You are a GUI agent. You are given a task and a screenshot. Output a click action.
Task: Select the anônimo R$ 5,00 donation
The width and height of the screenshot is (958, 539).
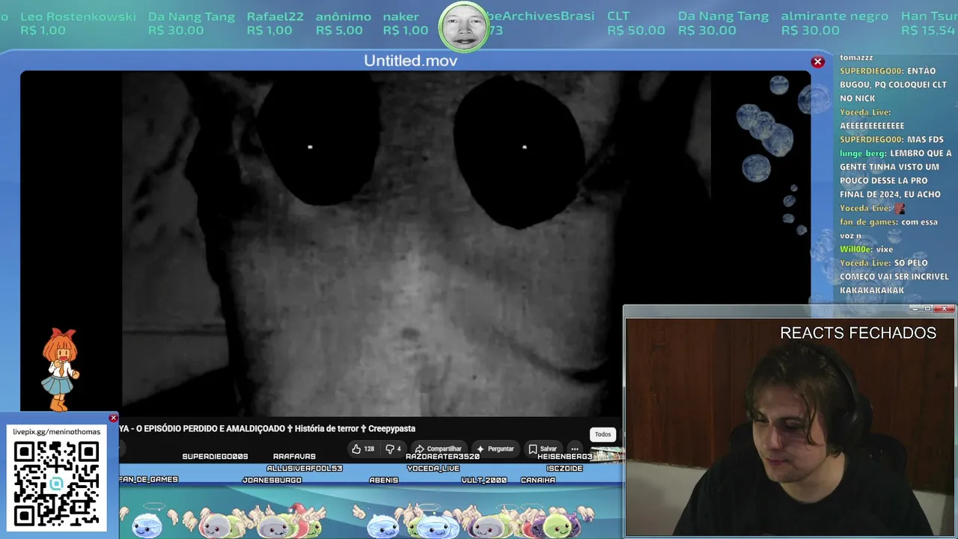tap(343, 23)
